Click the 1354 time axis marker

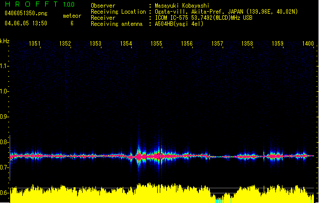(126, 44)
